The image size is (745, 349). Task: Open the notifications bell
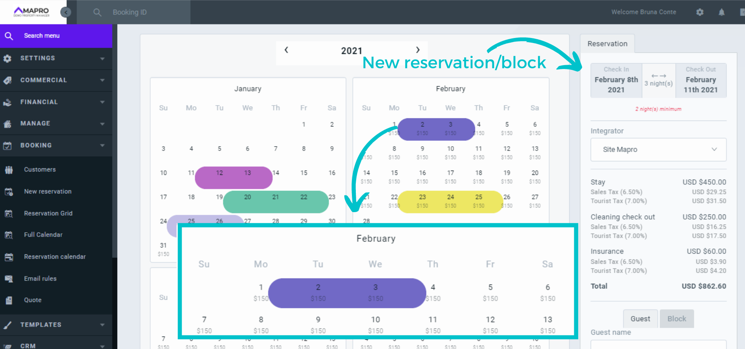pyautogui.click(x=721, y=12)
